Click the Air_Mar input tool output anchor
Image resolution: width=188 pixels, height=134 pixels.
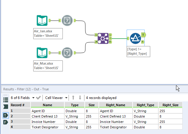(x=50, y=53)
